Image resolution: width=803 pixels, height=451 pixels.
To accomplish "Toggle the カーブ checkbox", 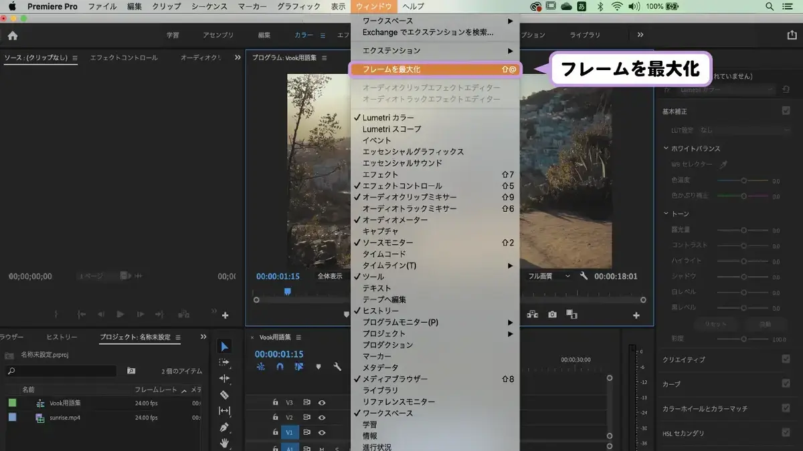I will point(786,384).
